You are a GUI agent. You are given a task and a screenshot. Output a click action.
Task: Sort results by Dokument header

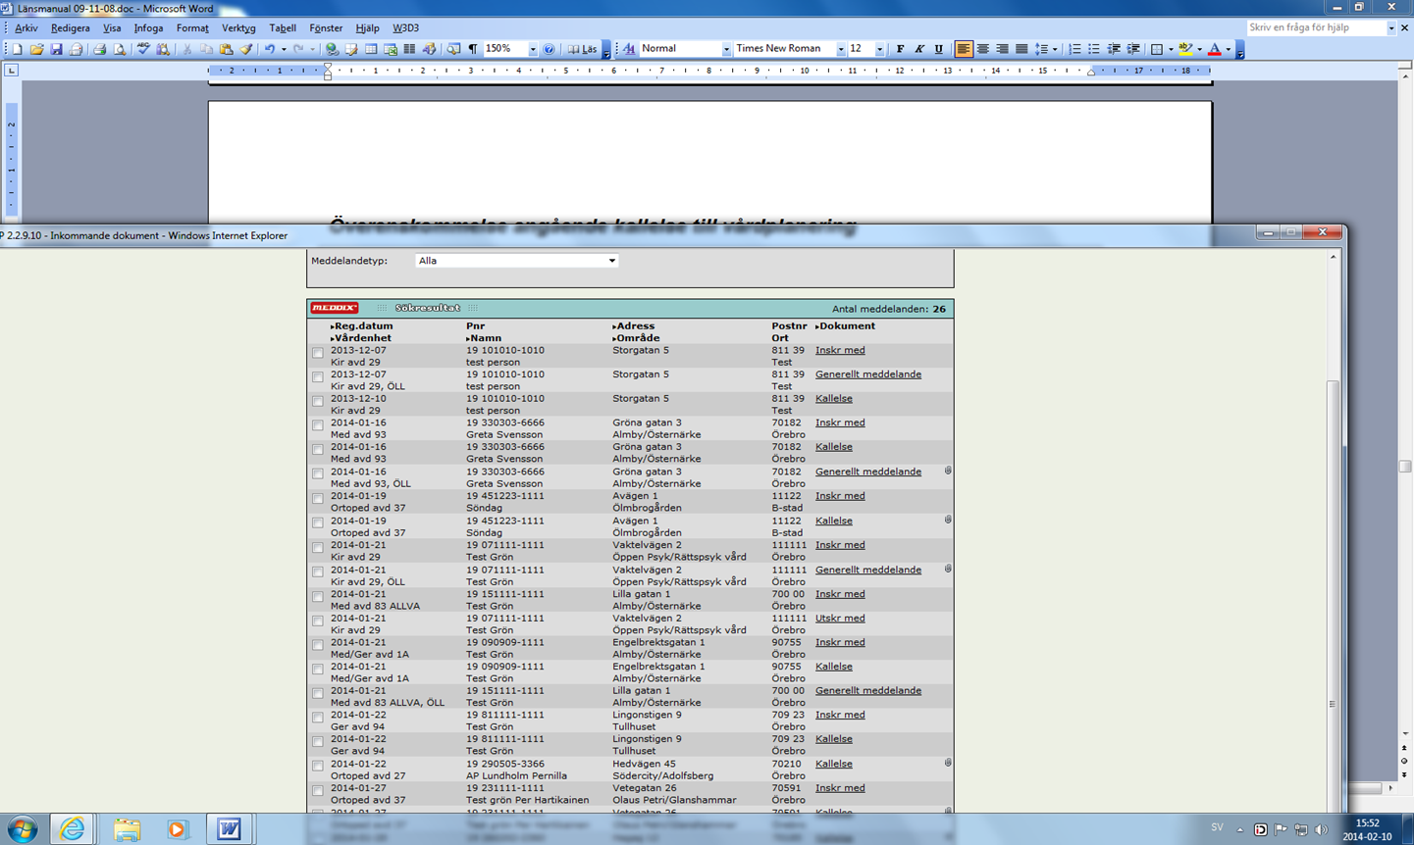[845, 326]
